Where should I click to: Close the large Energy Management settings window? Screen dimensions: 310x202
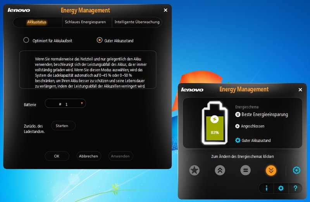[x=166, y=10]
